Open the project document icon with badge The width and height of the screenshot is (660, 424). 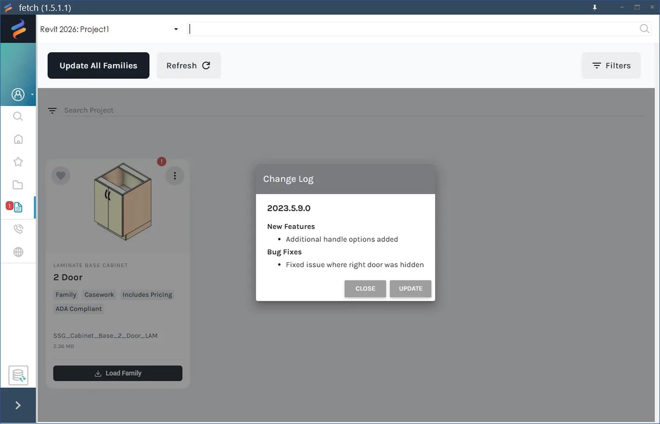coord(18,207)
